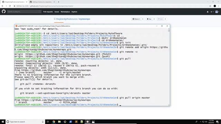Focus the GitHub search box

point(24,12)
